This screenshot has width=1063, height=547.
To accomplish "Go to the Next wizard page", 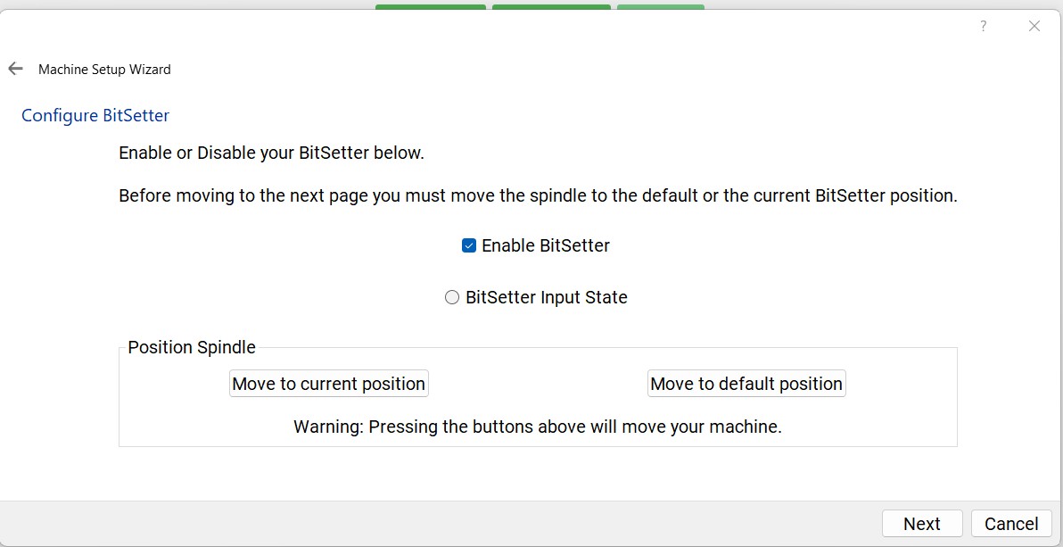I will [921, 524].
